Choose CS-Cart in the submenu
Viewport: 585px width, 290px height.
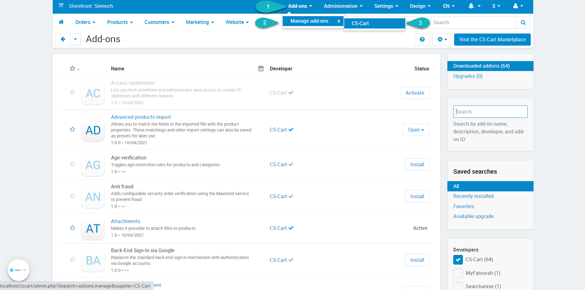(374, 23)
